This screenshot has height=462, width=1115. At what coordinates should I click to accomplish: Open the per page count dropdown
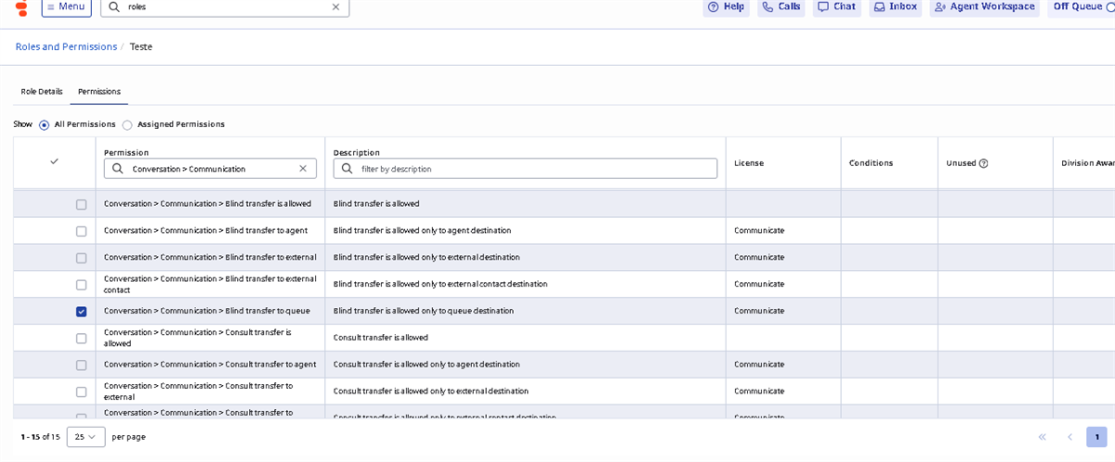coord(85,437)
